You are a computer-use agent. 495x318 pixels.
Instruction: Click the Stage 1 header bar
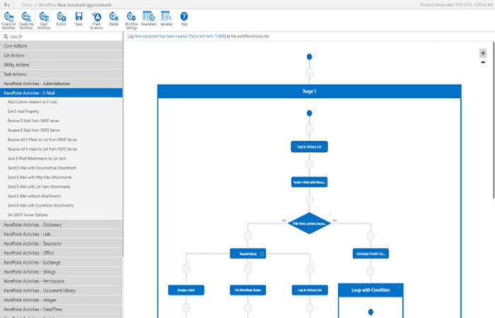[310, 91]
